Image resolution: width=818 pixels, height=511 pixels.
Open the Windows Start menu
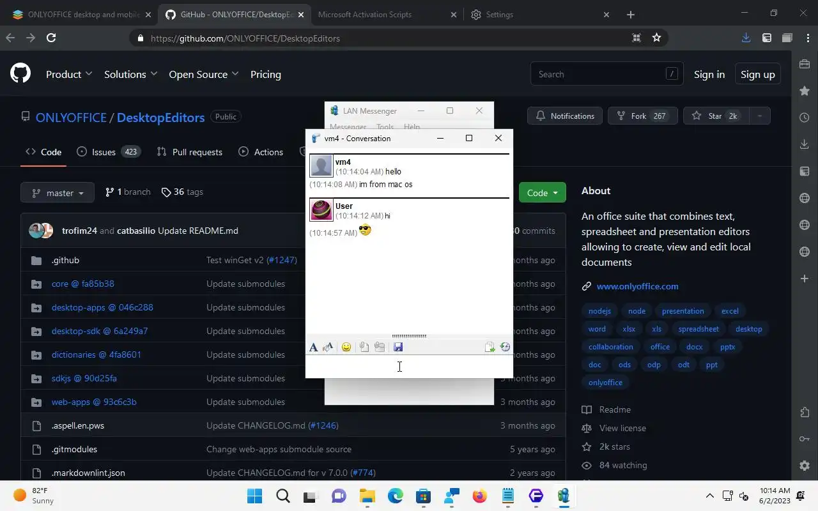254,496
